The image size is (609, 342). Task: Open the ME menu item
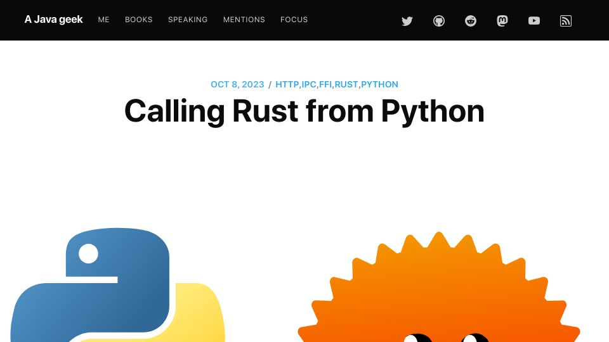(103, 20)
